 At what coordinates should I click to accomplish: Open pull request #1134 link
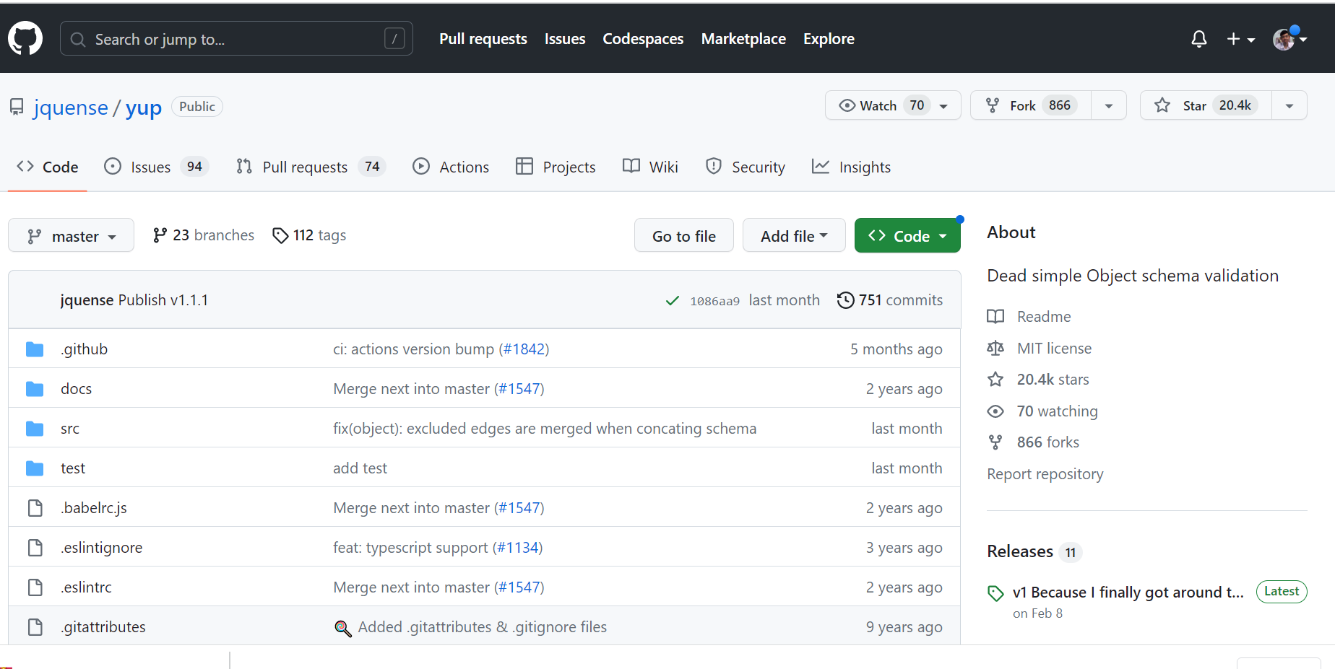point(518,548)
